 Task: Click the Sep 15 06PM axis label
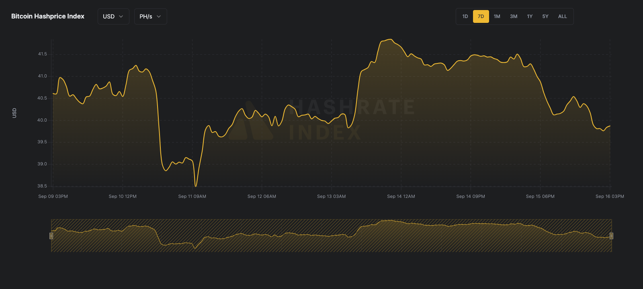coord(540,196)
